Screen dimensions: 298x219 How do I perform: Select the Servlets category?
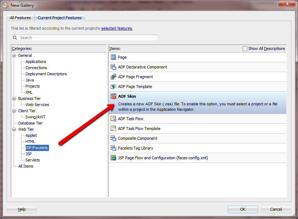(x=33, y=160)
